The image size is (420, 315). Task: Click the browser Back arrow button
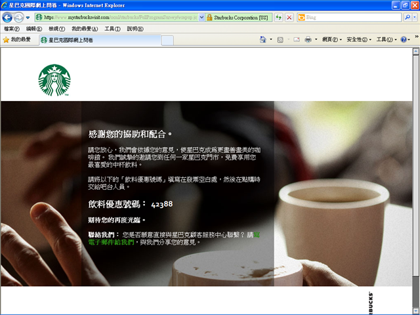click(x=7, y=18)
